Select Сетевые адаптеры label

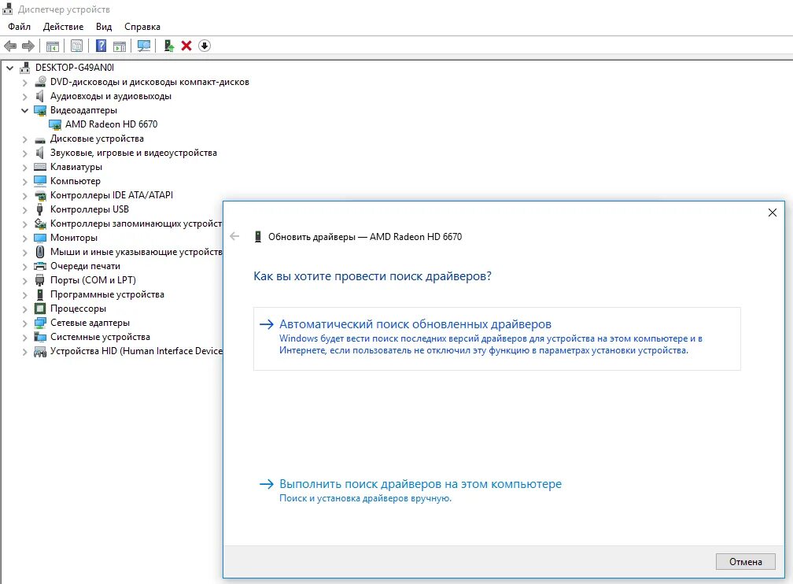pos(90,323)
